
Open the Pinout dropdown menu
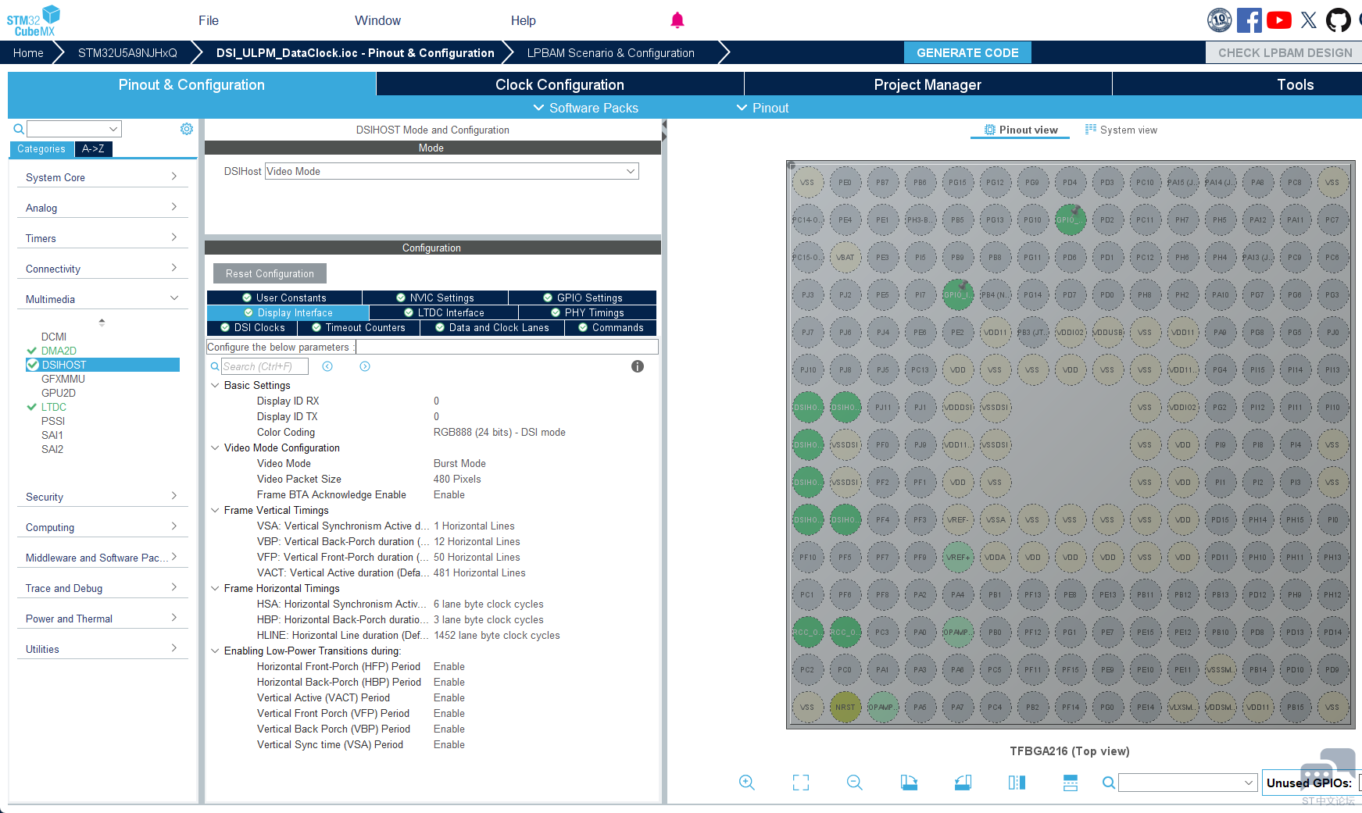pos(762,108)
